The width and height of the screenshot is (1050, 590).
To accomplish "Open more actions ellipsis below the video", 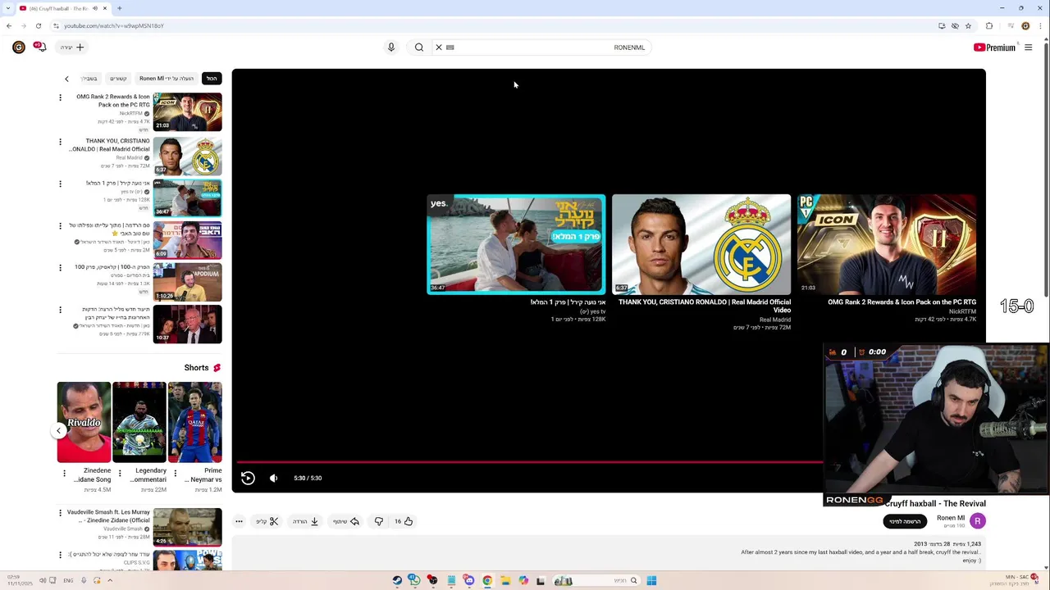I will click(x=239, y=521).
